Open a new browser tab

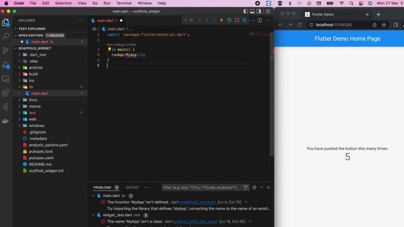(378, 15)
